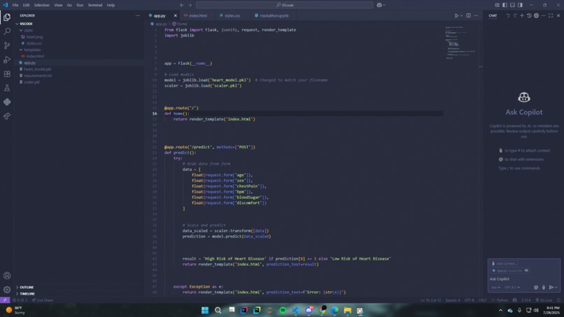564x317 pixels.
Task: Open the Live Share view in activity bar
Action: (x=7, y=116)
